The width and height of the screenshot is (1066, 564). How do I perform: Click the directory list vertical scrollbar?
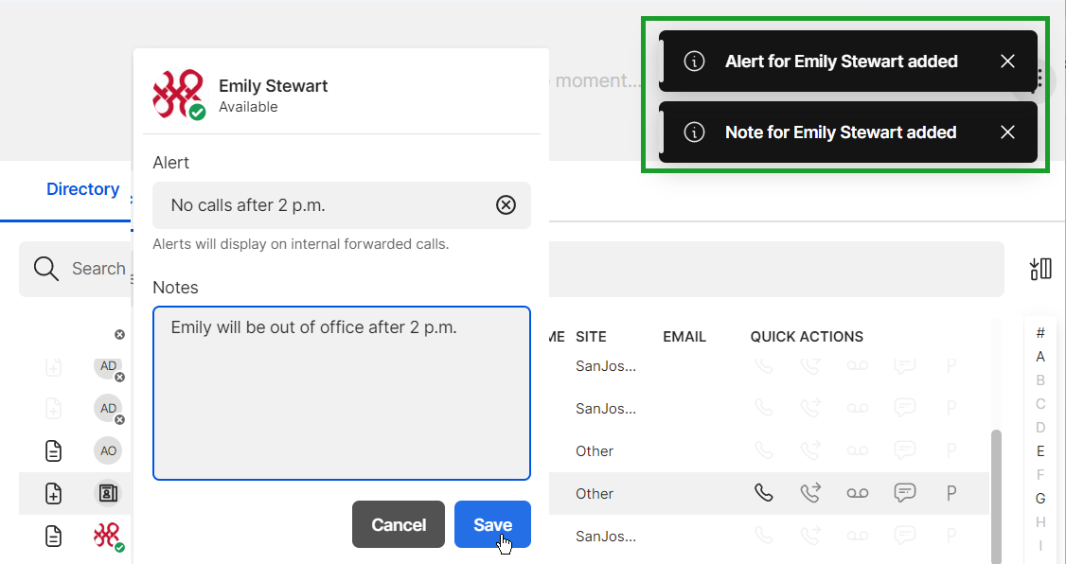pyautogui.click(x=996, y=496)
